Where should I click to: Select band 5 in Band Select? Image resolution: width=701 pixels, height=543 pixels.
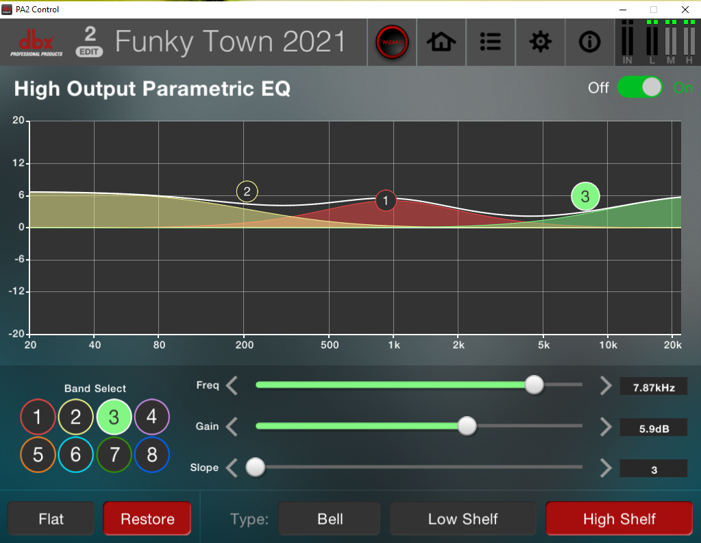tap(38, 454)
